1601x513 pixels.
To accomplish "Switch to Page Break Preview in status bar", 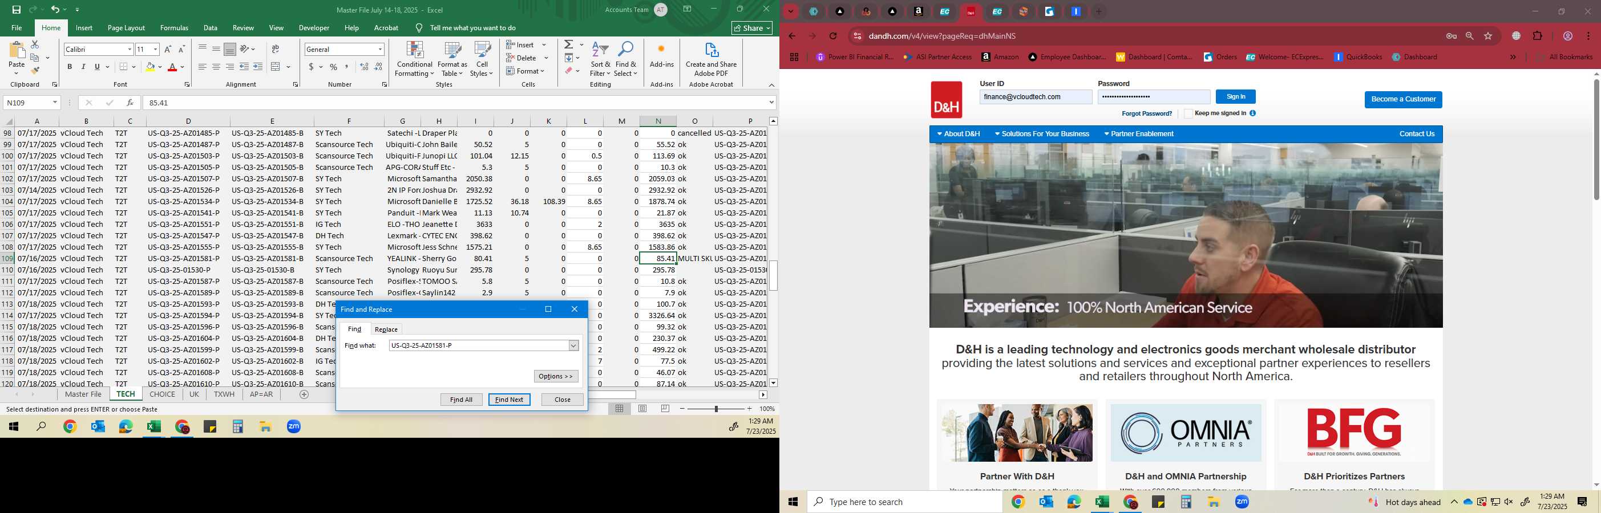I will [x=665, y=409].
